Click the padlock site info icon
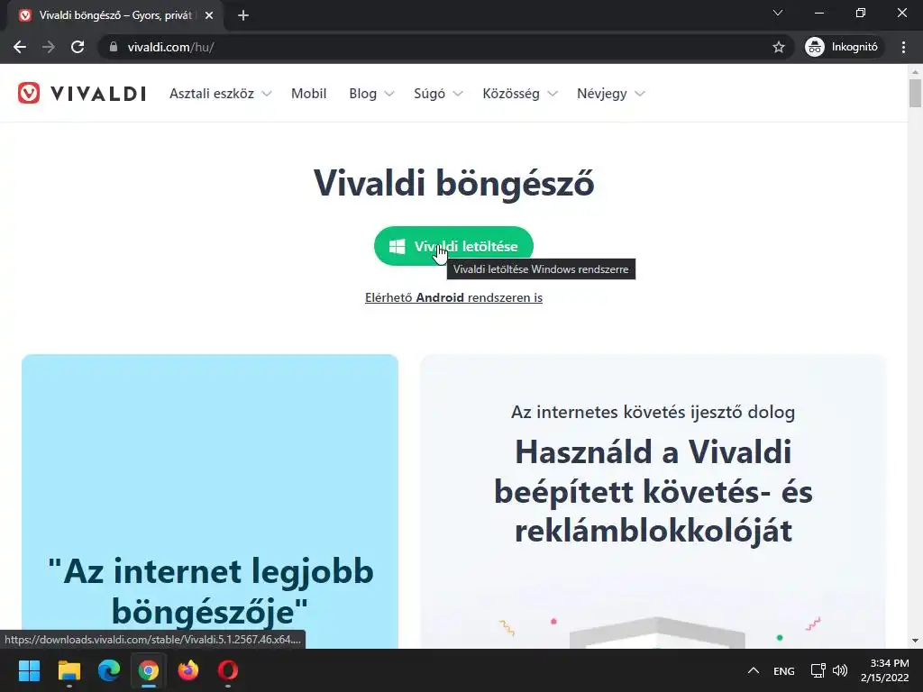 [114, 47]
